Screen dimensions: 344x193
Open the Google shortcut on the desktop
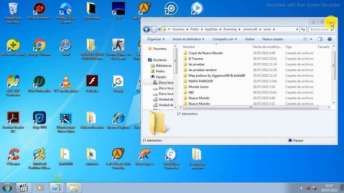(x=118, y=84)
